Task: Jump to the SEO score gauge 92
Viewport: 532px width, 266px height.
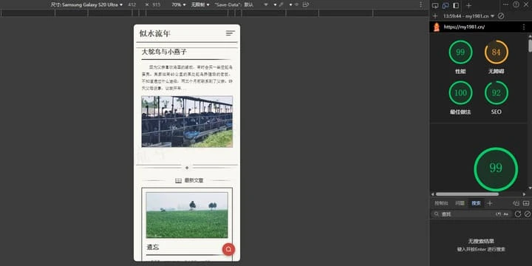Action: [497, 93]
